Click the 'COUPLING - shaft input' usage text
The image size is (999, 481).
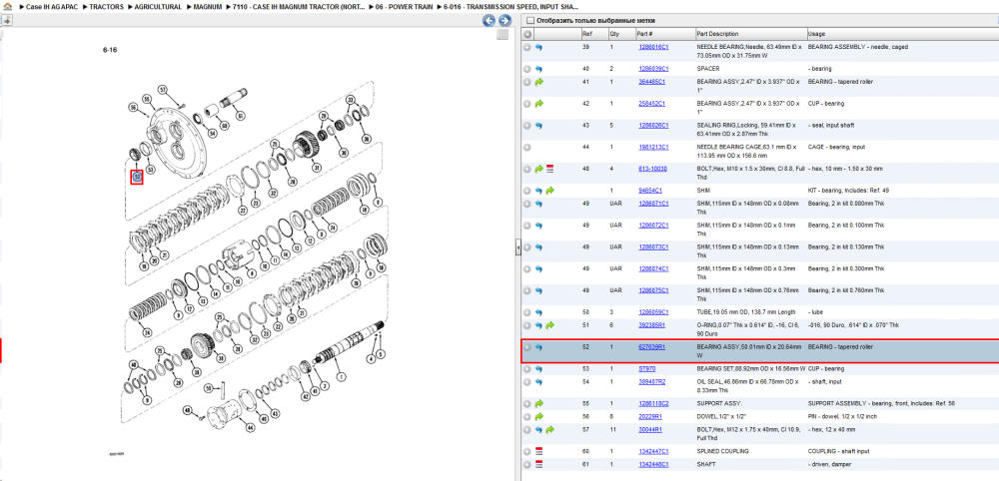(x=834, y=451)
